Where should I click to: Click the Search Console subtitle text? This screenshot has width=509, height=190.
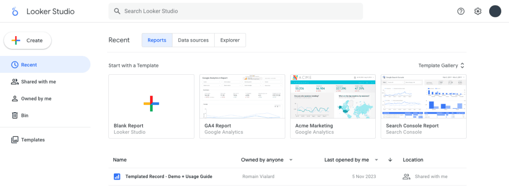tap(404, 132)
